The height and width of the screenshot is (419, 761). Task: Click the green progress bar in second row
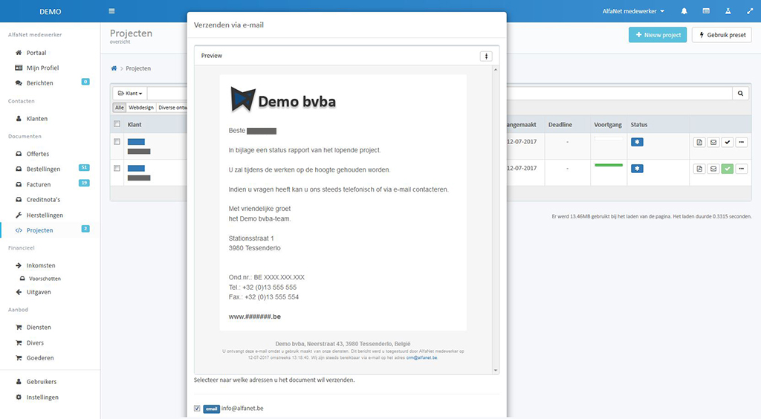[609, 165]
